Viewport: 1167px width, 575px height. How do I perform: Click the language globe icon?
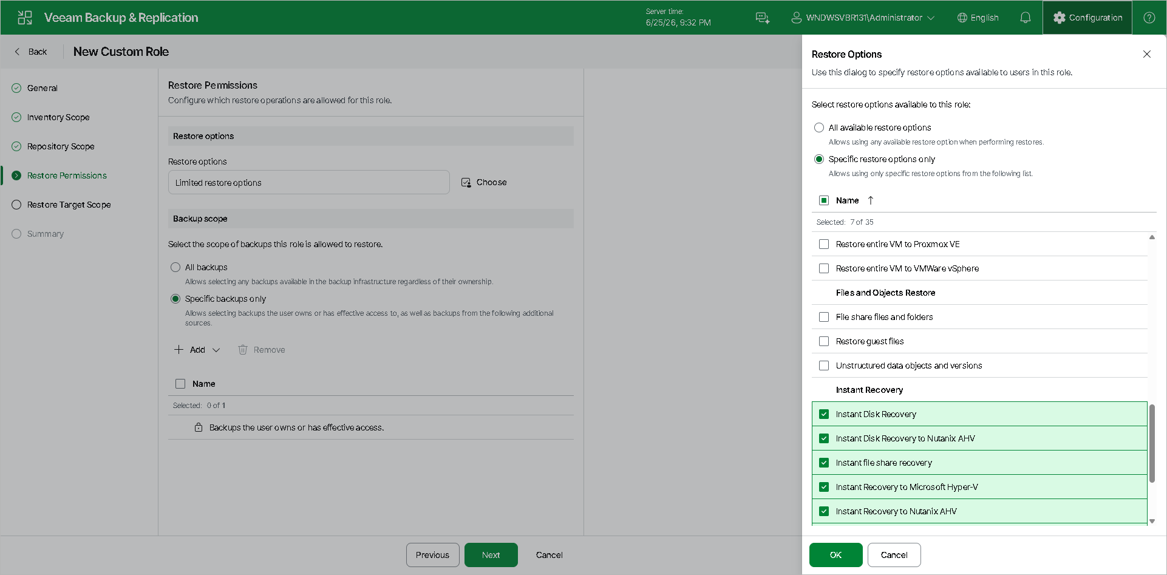(962, 18)
